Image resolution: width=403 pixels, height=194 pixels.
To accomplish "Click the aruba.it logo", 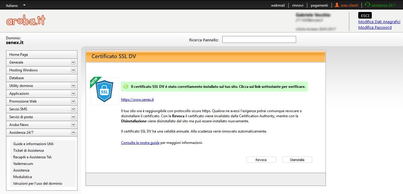I will [x=26, y=20].
